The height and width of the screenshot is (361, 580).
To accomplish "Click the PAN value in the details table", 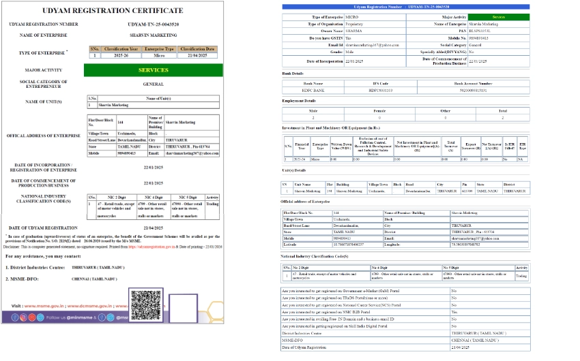I will 480,31.
